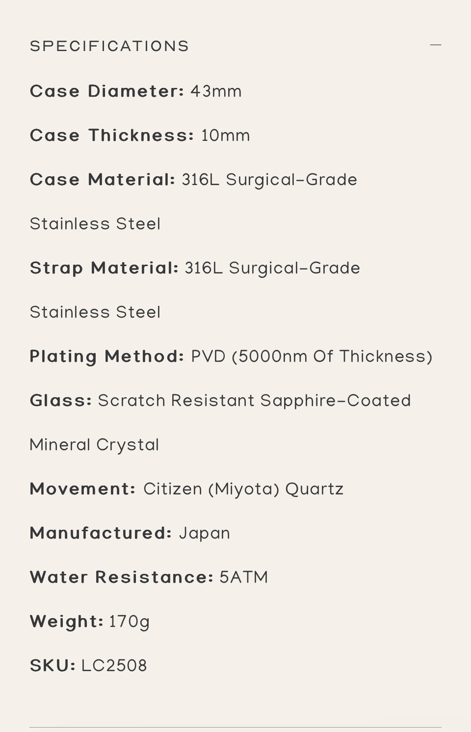471x732 pixels.
Task: Click the Japan manufactured value
Action: (204, 533)
